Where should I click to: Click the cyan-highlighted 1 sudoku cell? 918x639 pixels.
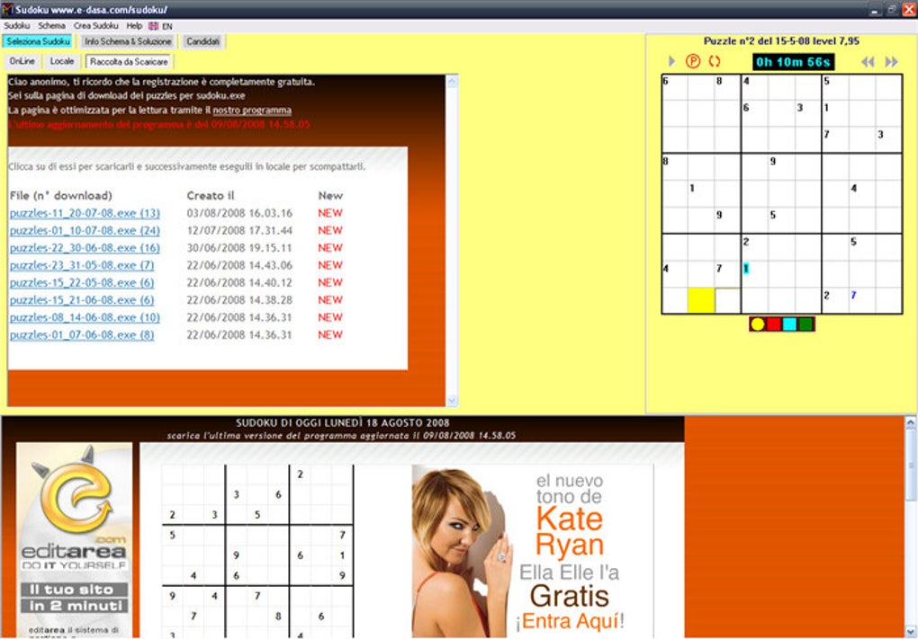point(755,273)
